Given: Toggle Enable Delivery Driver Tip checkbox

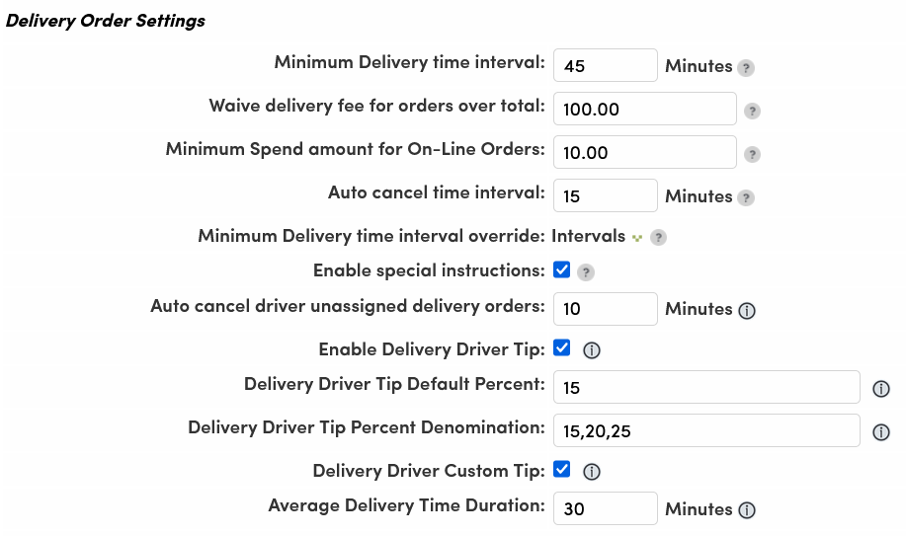Looking at the screenshot, I should 561,347.
